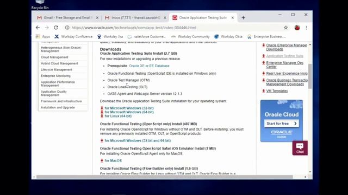Screen dimensions: 348x195
Task: Open Hybrid Cloud Management in sidebar
Action: (x=59, y=63)
